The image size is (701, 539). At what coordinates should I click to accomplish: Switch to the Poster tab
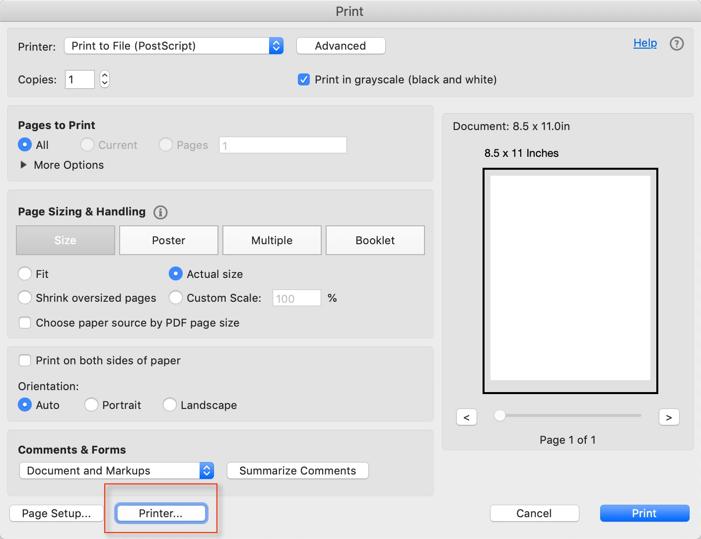click(x=169, y=240)
